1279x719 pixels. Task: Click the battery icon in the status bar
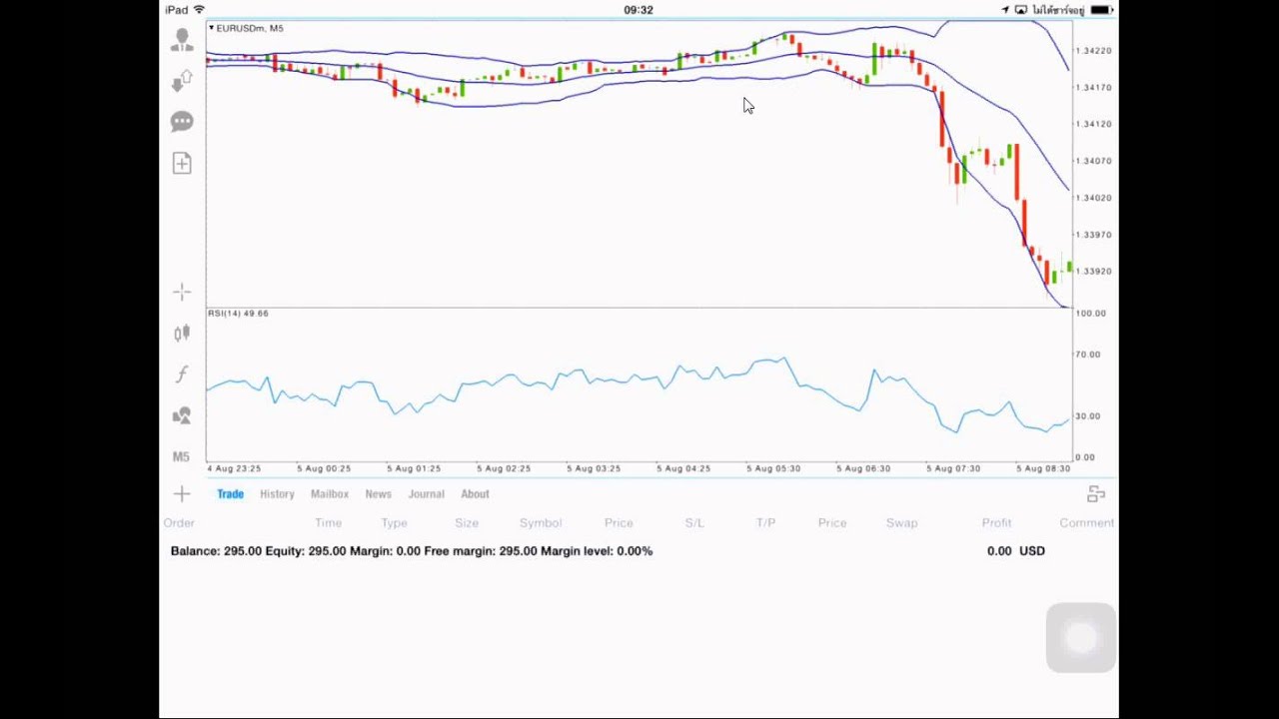(1102, 10)
